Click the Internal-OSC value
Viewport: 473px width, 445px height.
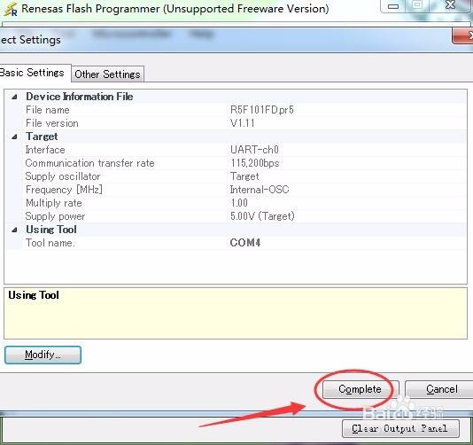coord(260,190)
